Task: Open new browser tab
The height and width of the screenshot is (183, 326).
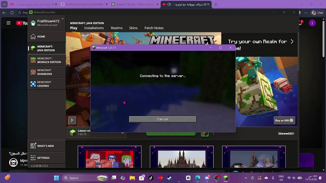Action: 216,4
